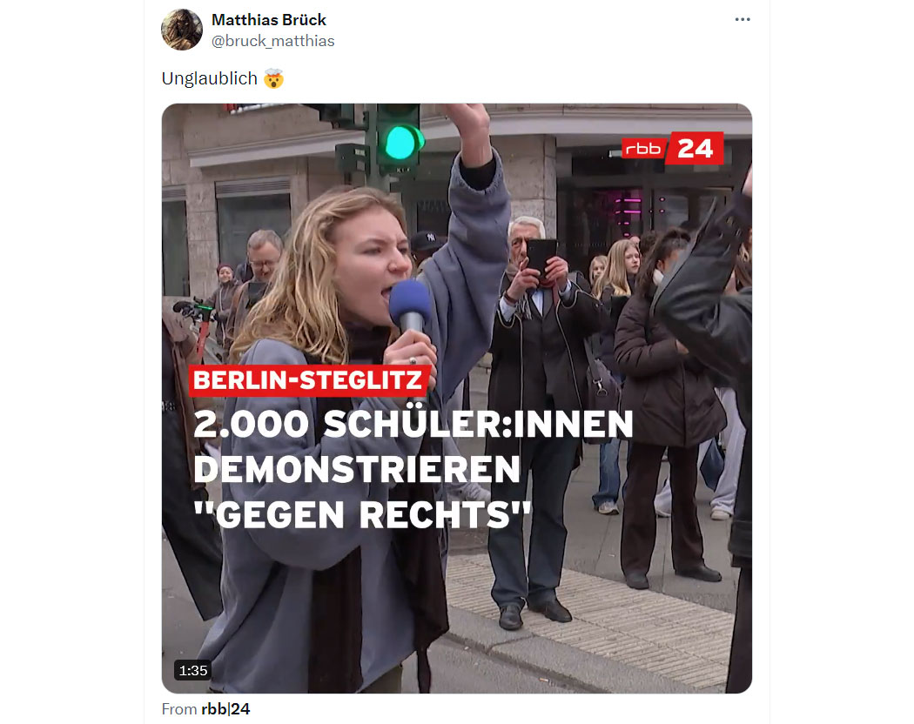Click the red BERLIN-STEGLITZ label
914x724 pixels.
point(309,380)
